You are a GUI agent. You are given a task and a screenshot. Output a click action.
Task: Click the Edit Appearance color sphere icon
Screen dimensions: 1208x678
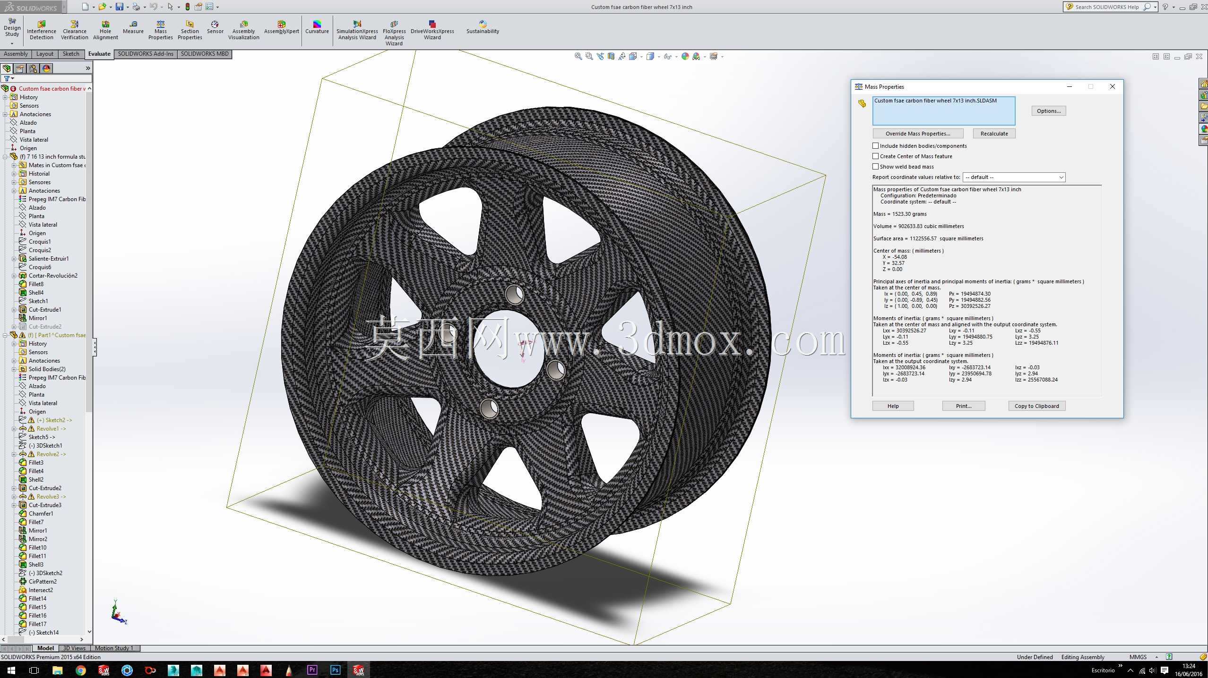tap(685, 56)
